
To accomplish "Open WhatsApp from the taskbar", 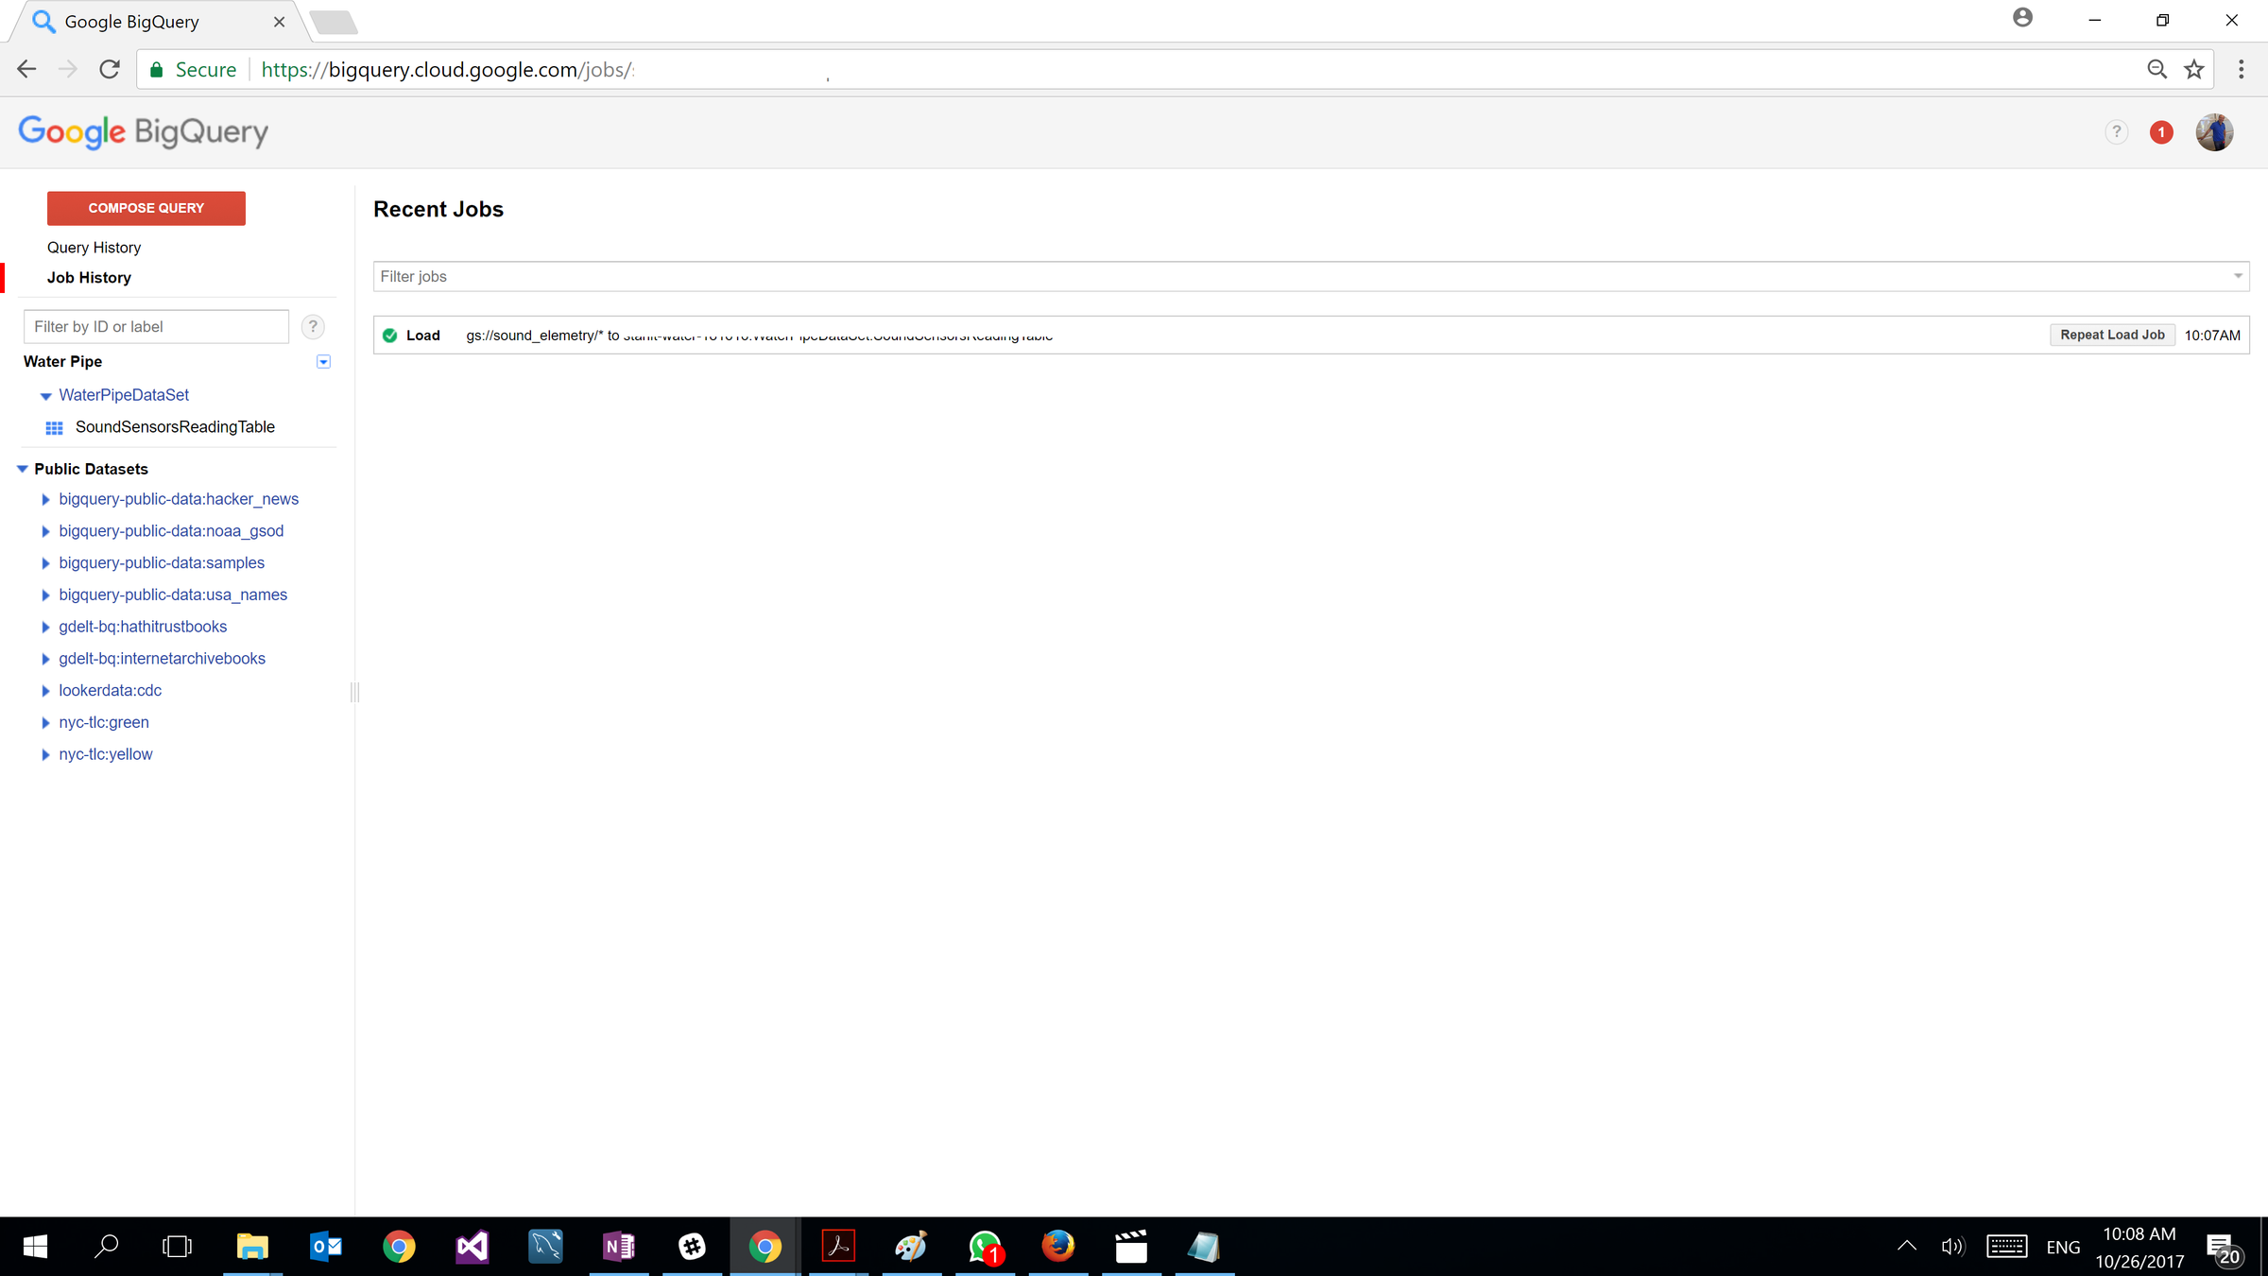I will coord(986,1247).
